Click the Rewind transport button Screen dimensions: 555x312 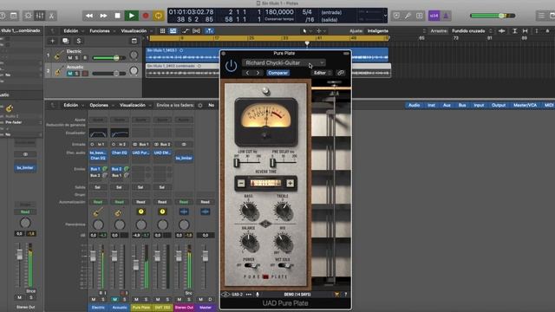tap(89, 16)
